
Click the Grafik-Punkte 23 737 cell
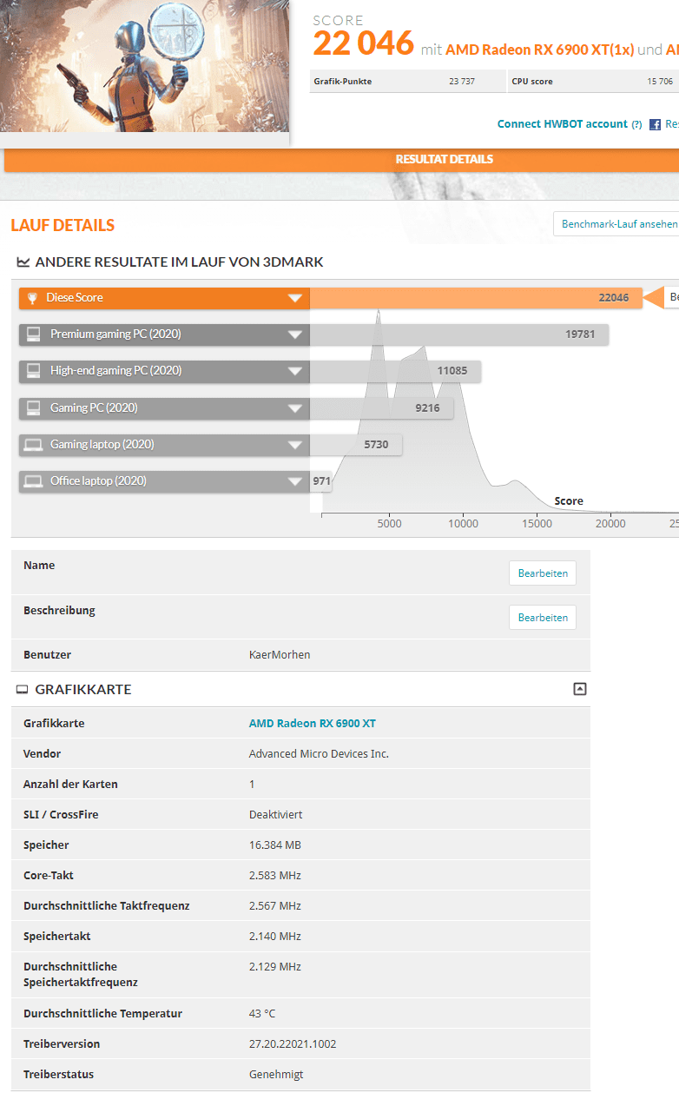[407, 82]
